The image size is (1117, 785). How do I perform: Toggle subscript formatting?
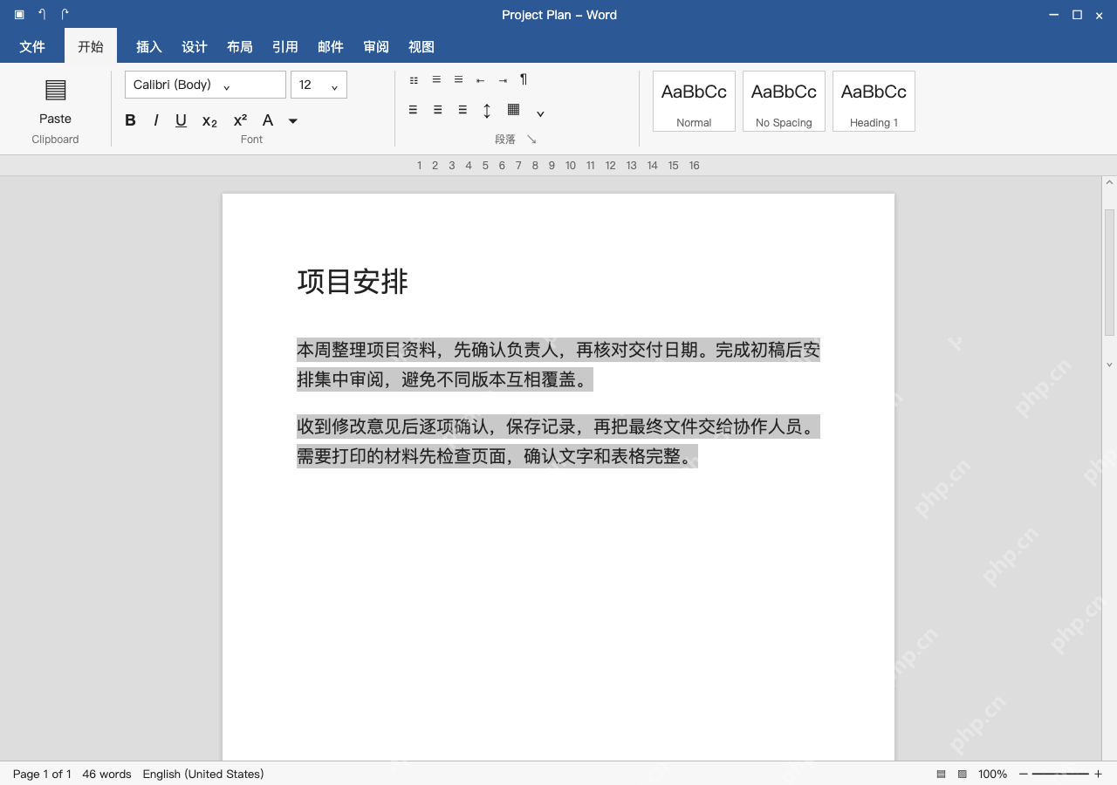click(x=209, y=121)
